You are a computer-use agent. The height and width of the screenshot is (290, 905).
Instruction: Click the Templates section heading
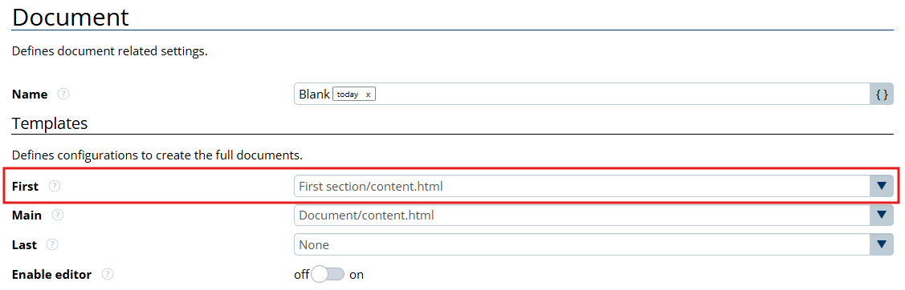tap(50, 123)
